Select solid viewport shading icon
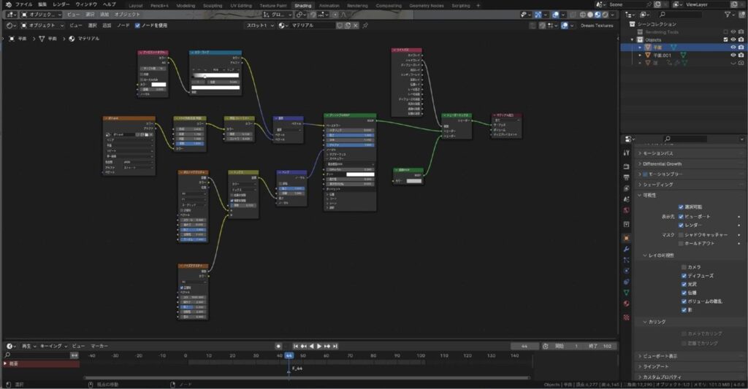Screen dimensions: 748x389 coord(590,15)
